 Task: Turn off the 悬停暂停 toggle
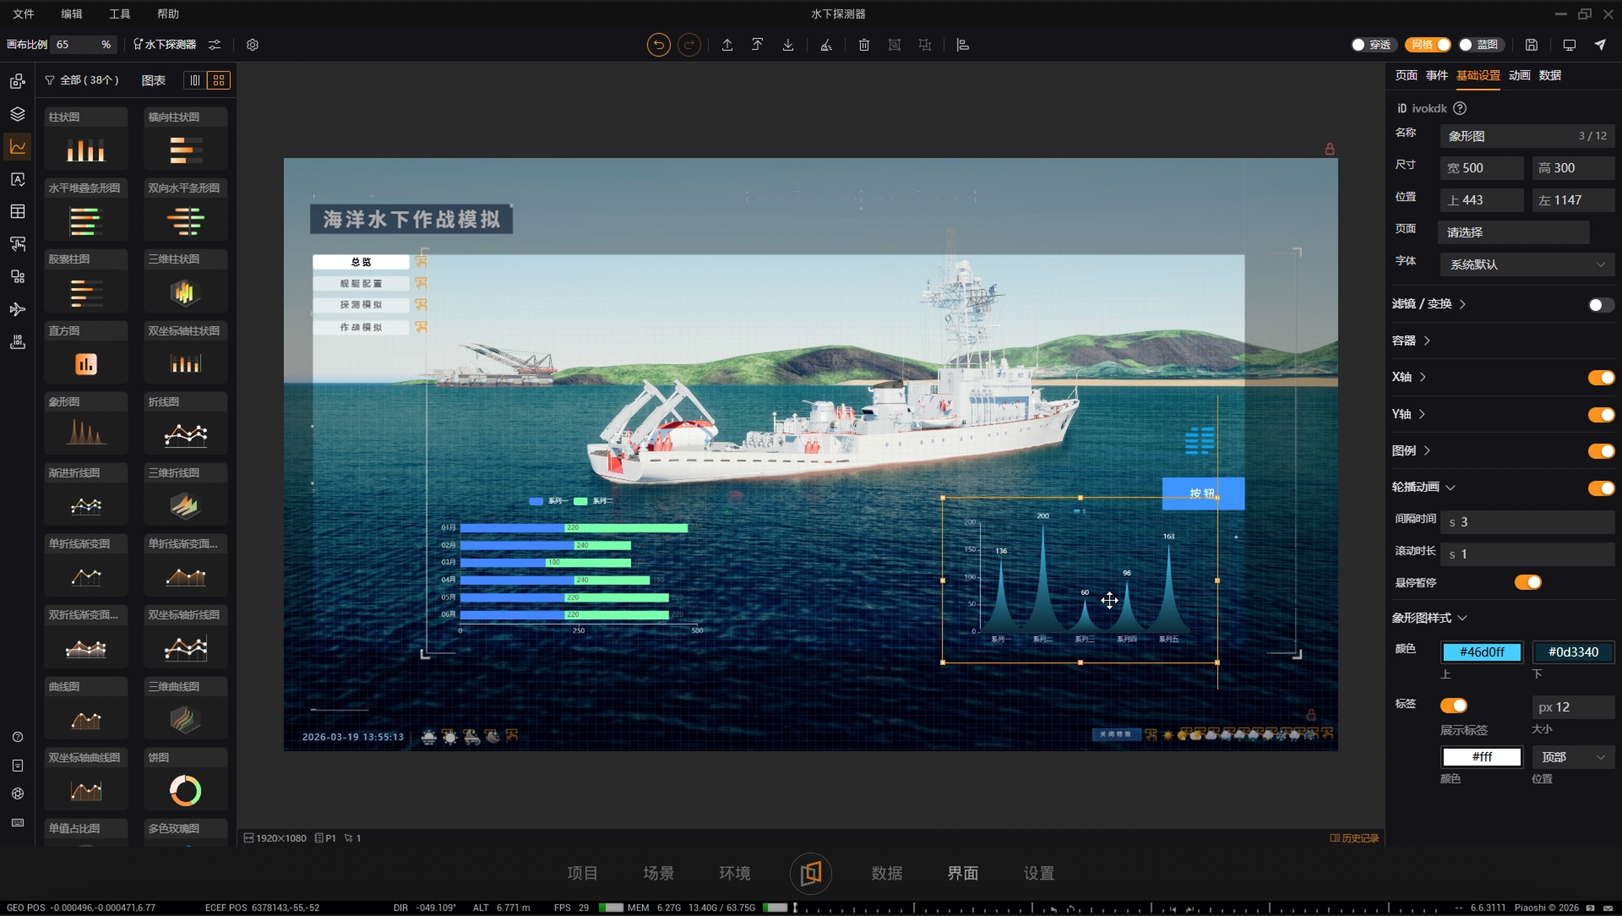pos(1530,582)
